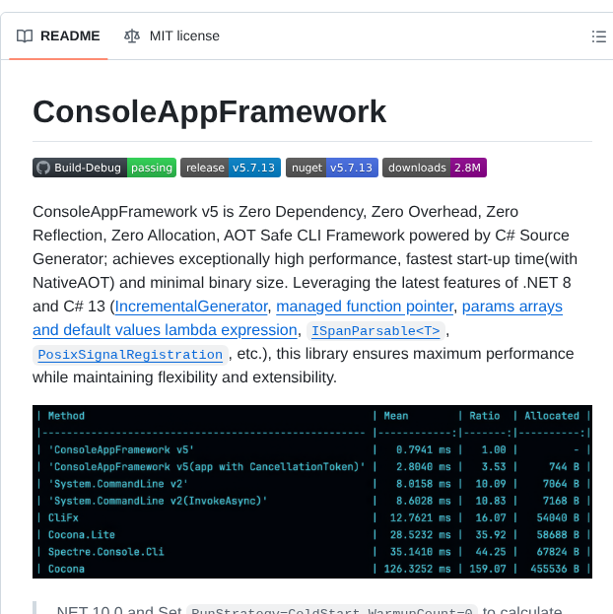Image resolution: width=613 pixels, height=614 pixels.
Task: Open the ISpanParsable<T> code link
Action: [x=375, y=331]
